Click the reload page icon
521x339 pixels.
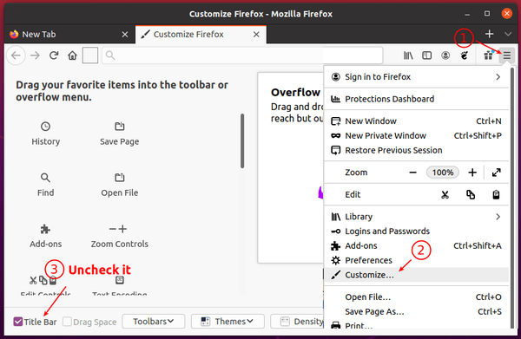coord(54,55)
